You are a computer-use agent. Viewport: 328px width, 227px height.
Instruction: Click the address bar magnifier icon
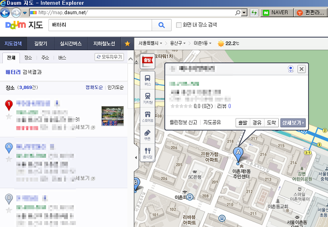tap(237, 13)
